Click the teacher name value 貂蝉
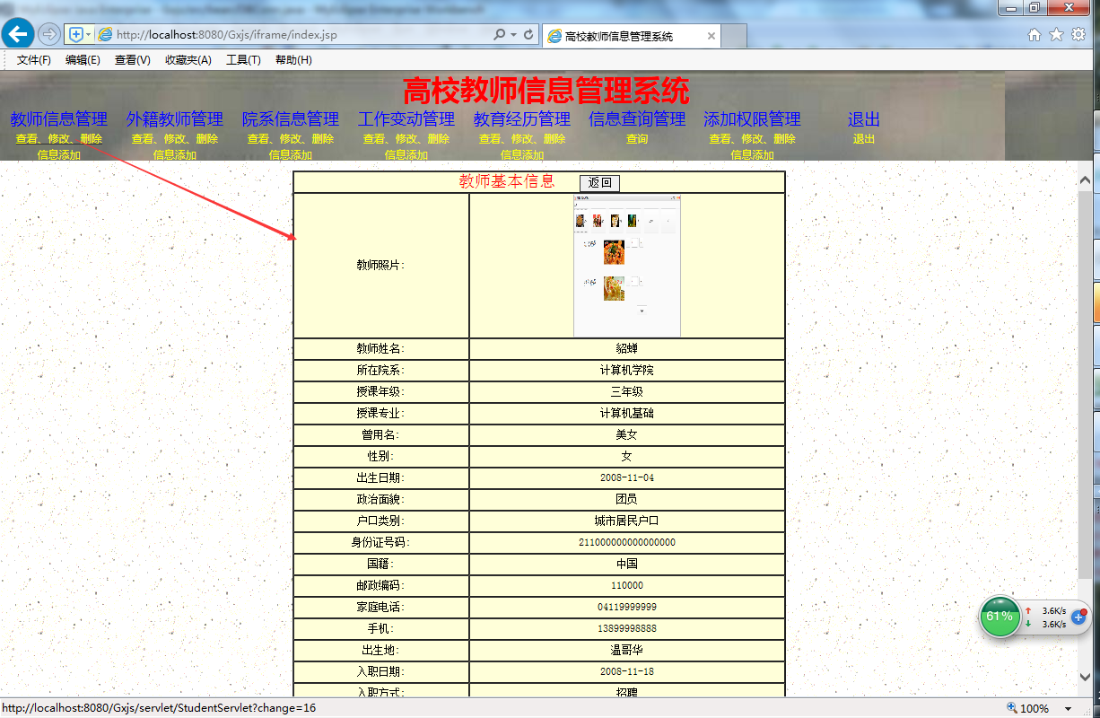 coord(627,349)
